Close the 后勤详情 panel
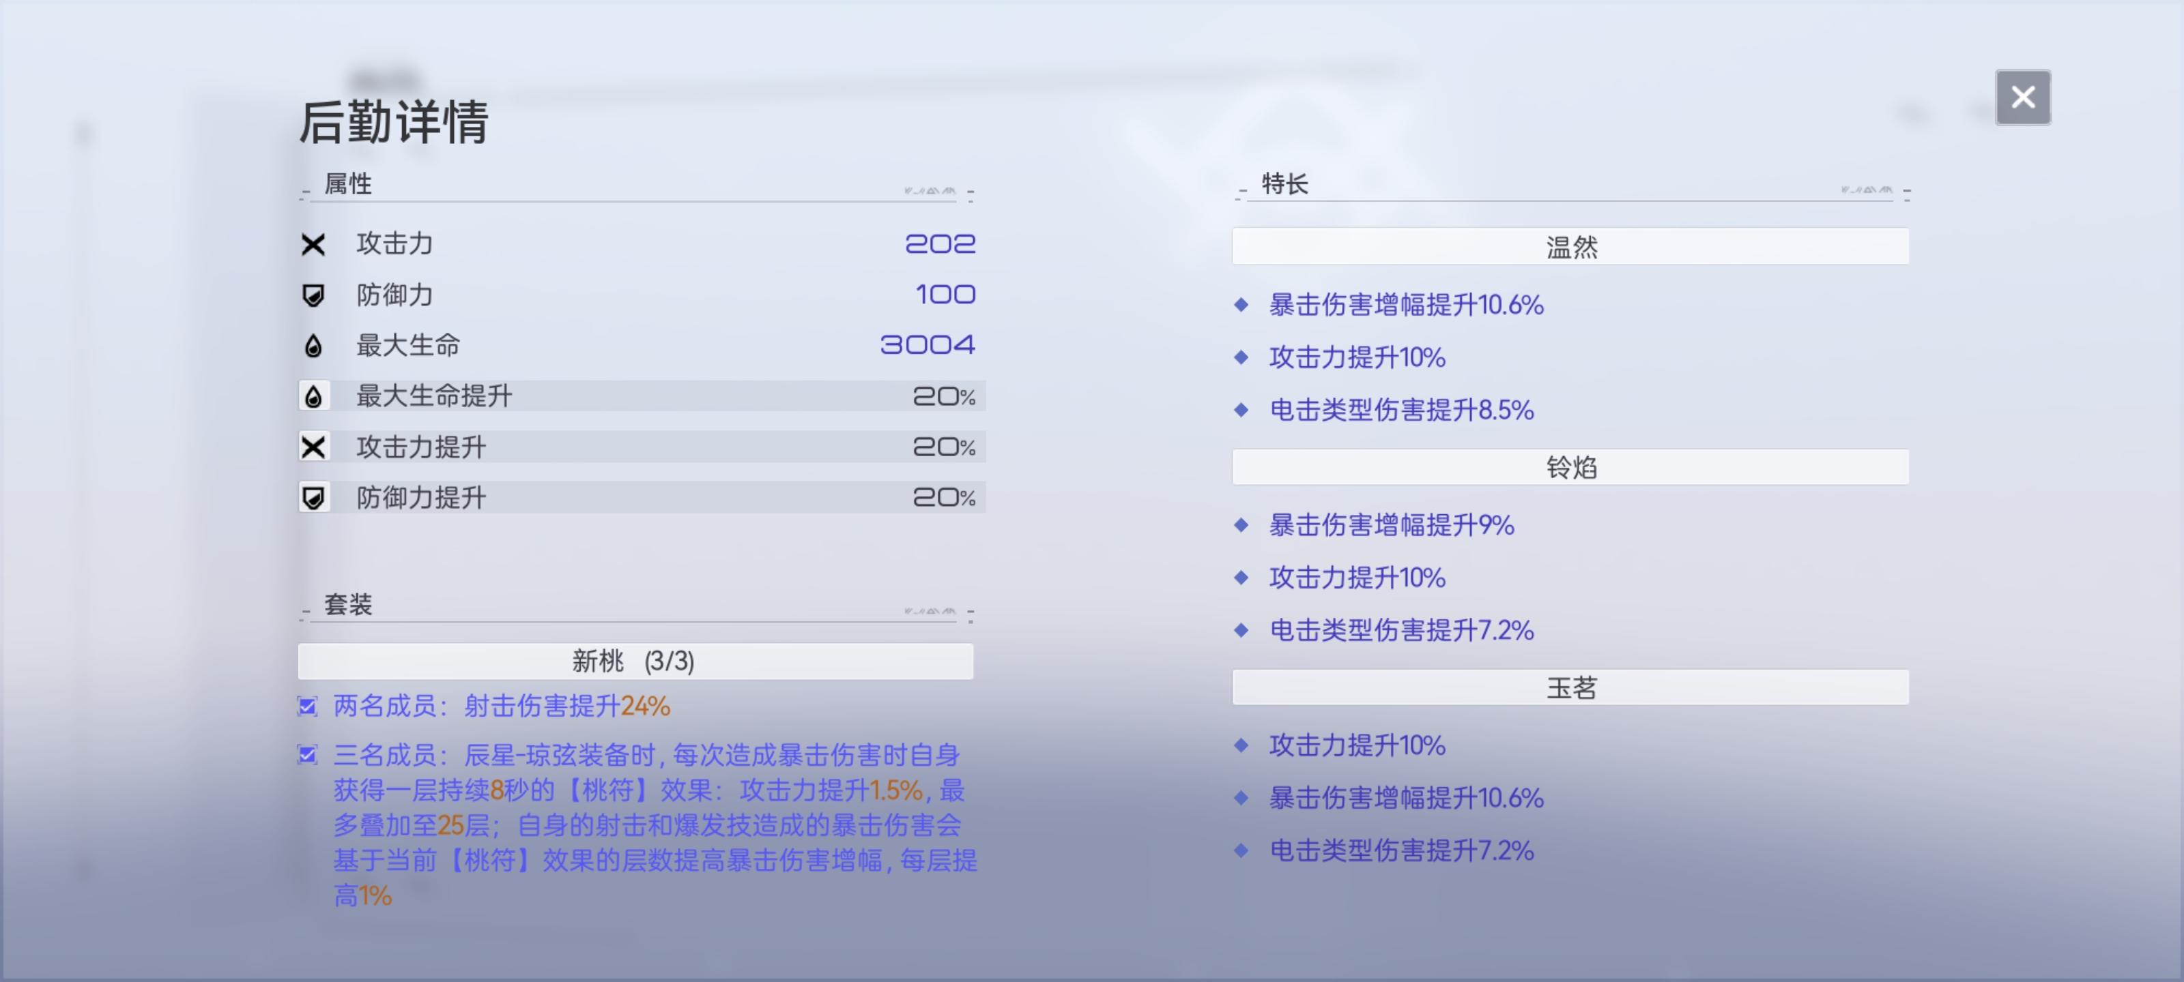The image size is (2184, 982). click(2022, 98)
